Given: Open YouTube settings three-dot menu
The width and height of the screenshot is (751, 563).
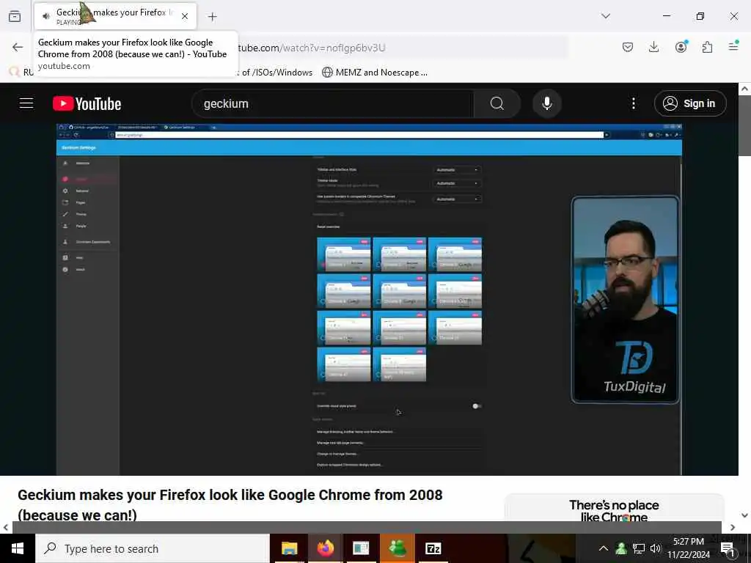Looking at the screenshot, I should click(x=633, y=103).
